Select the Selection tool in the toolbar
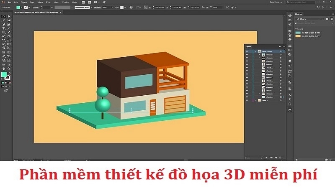This screenshot has height=188, width=335. tap(3, 16)
